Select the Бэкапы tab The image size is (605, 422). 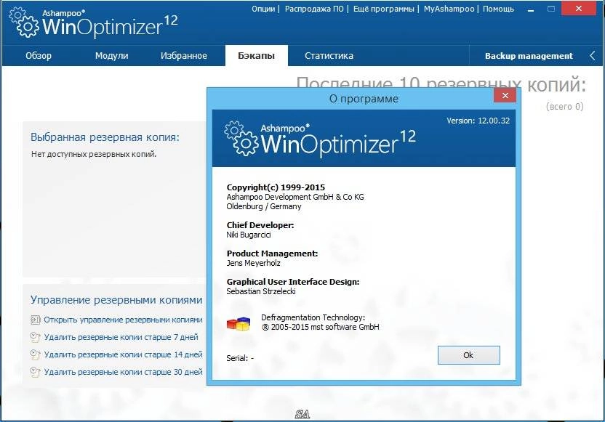coord(256,56)
